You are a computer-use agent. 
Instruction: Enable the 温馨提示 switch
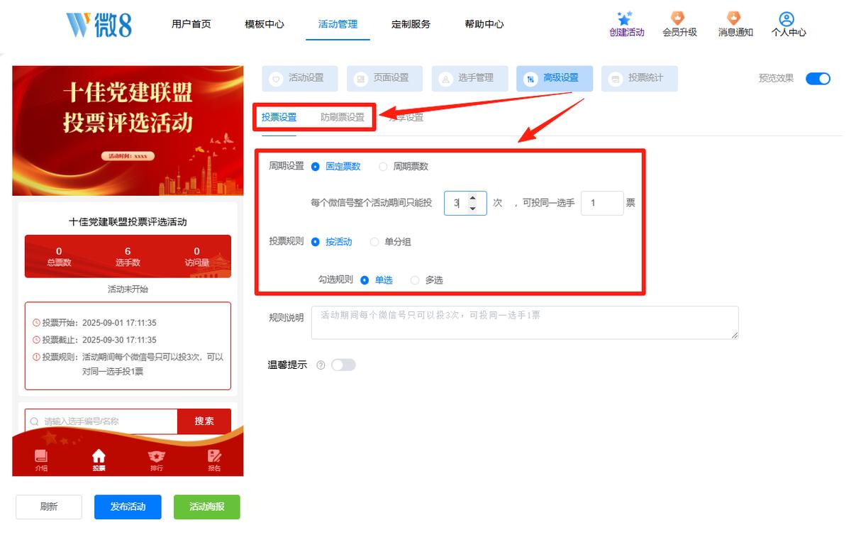pos(343,365)
